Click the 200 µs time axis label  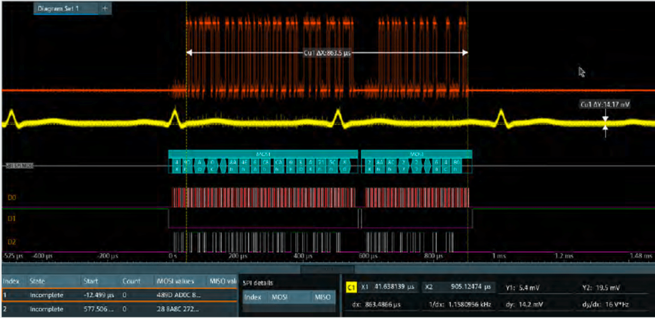pyautogui.click(x=238, y=256)
